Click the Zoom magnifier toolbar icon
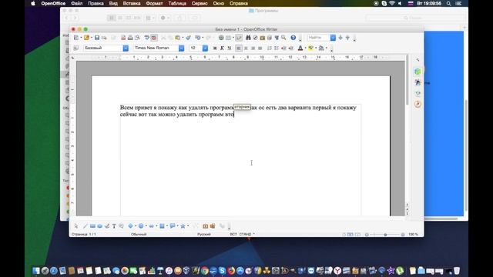This screenshot has width=493, height=277. coord(283,38)
